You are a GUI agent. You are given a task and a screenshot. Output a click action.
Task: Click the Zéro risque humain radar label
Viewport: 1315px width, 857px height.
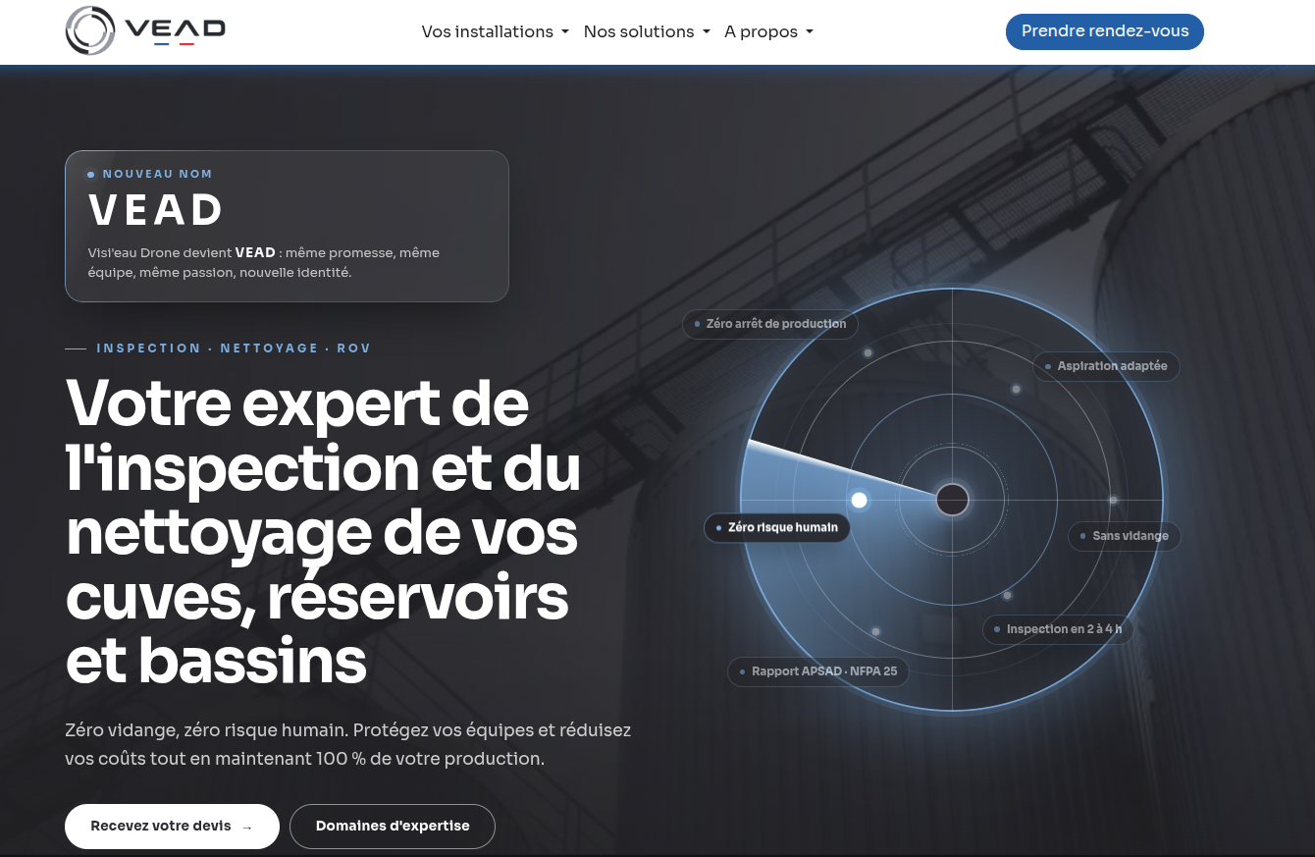(x=777, y=528)
